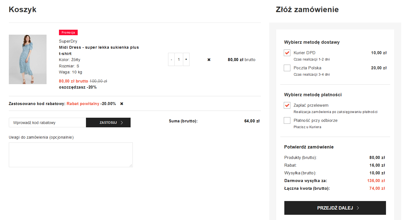This screenshot has height=220, width=405.
Task: Click the Zastosuj discount button
Action: pos(108,123)
